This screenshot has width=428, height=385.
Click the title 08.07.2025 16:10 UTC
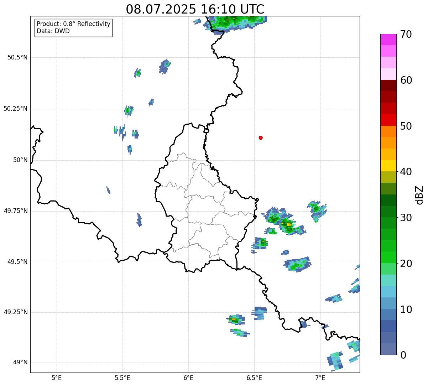coord(195,9)
